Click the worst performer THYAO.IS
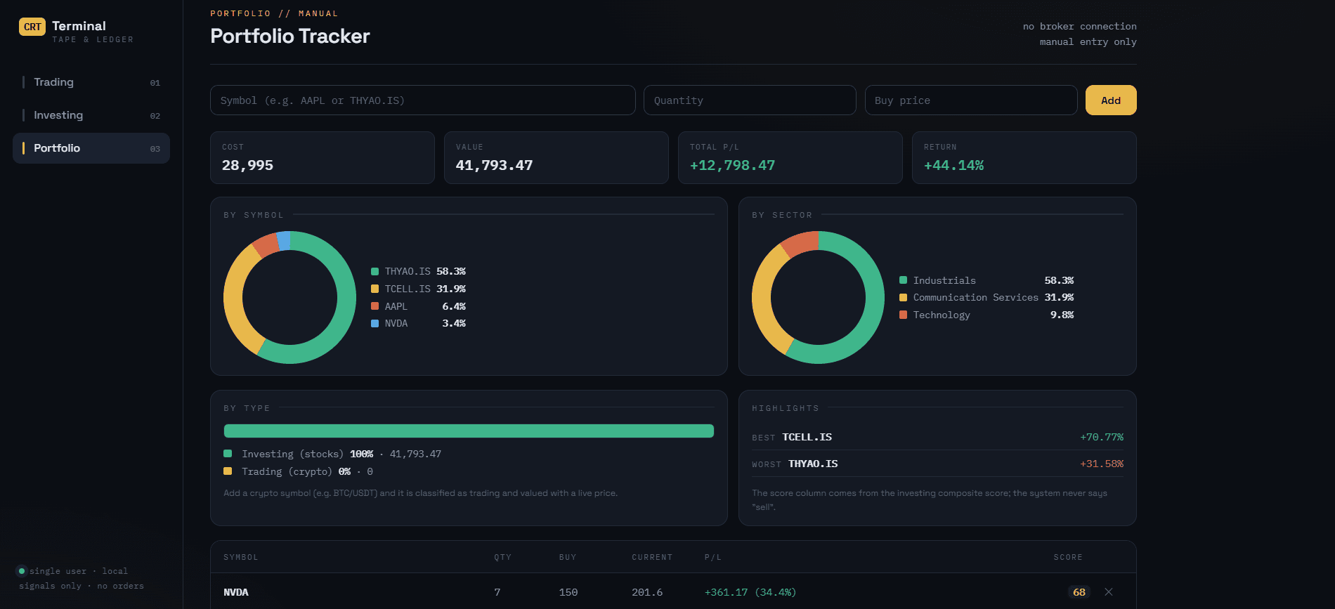The width and height of the screenshot is (1335, 609). tap(813, 464)
